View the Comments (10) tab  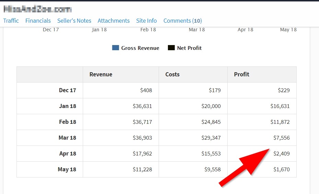[182, 21]
